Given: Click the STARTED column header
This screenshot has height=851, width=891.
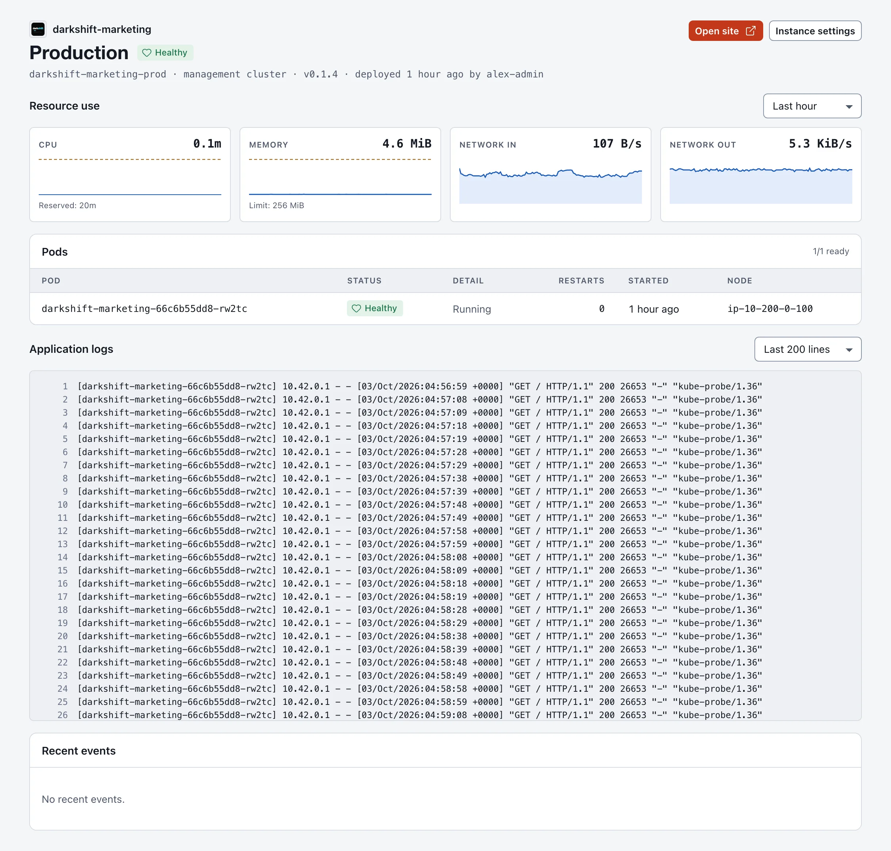Looking at the screenshot, I should coord(648,281).
